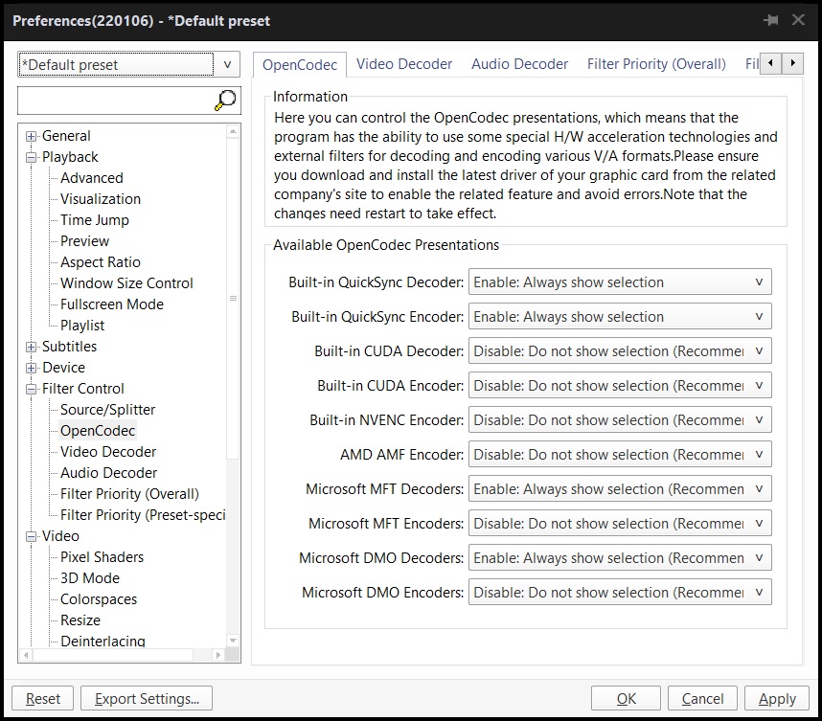Viewport: 822px width, 721px height.
Task: Expand the General tree node
Action: (32, 136)
